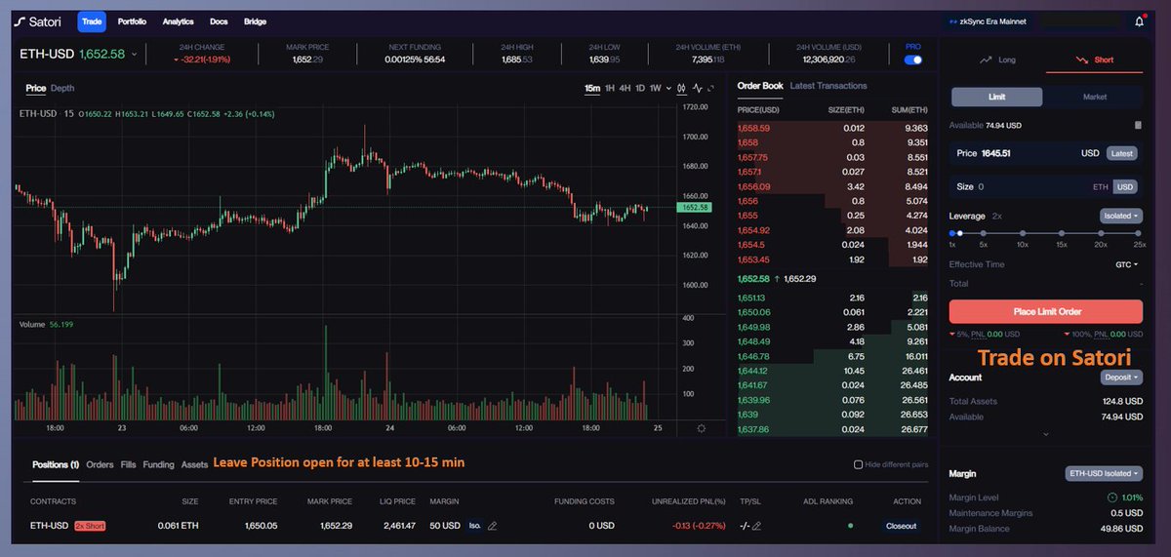Open GTC effective time dropdown
The width and height of the screenshot is (1171, 557).
coord(1128,264)
